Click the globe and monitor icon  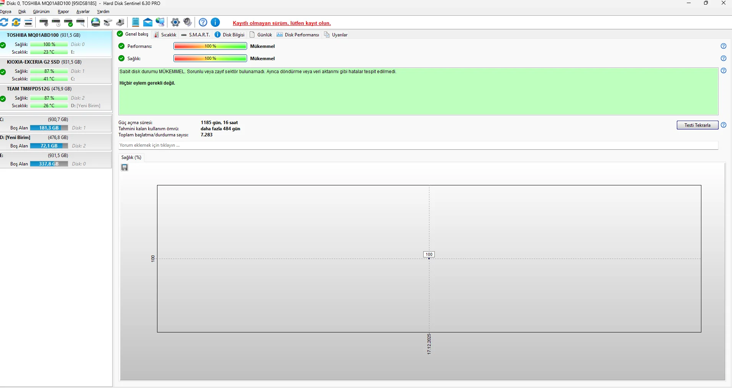click(x=160, y=22)
